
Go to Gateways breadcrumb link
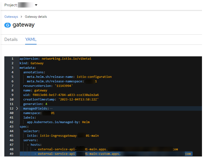coord(11,17)
